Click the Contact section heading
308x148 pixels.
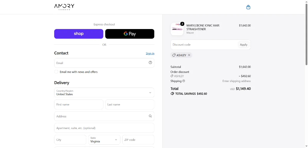click(61, 53)
